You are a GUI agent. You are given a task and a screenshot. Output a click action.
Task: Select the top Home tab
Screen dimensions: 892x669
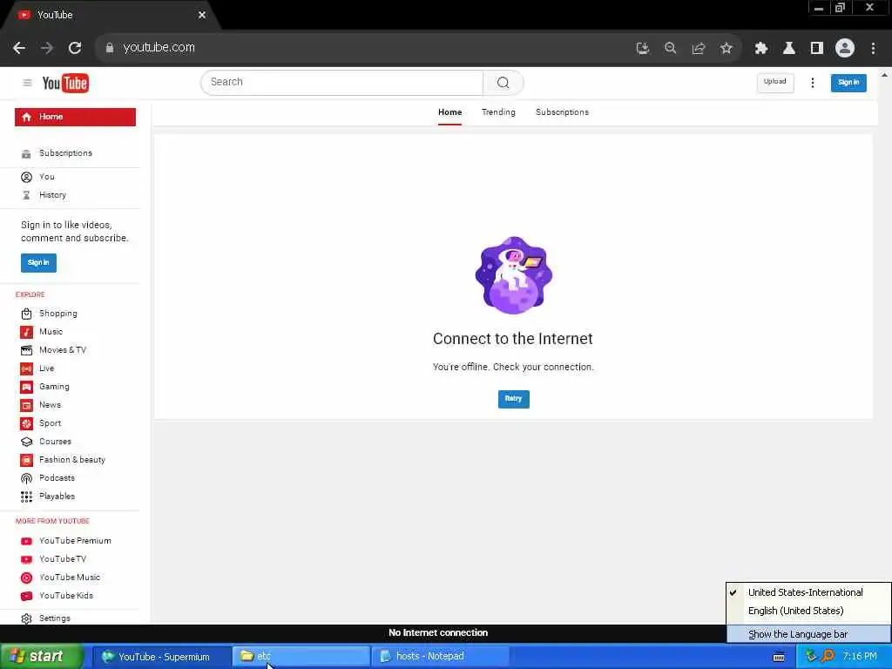[449, 112]
